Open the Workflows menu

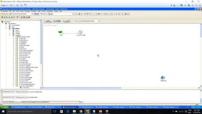pyautogui.click(x=34, y=11)
